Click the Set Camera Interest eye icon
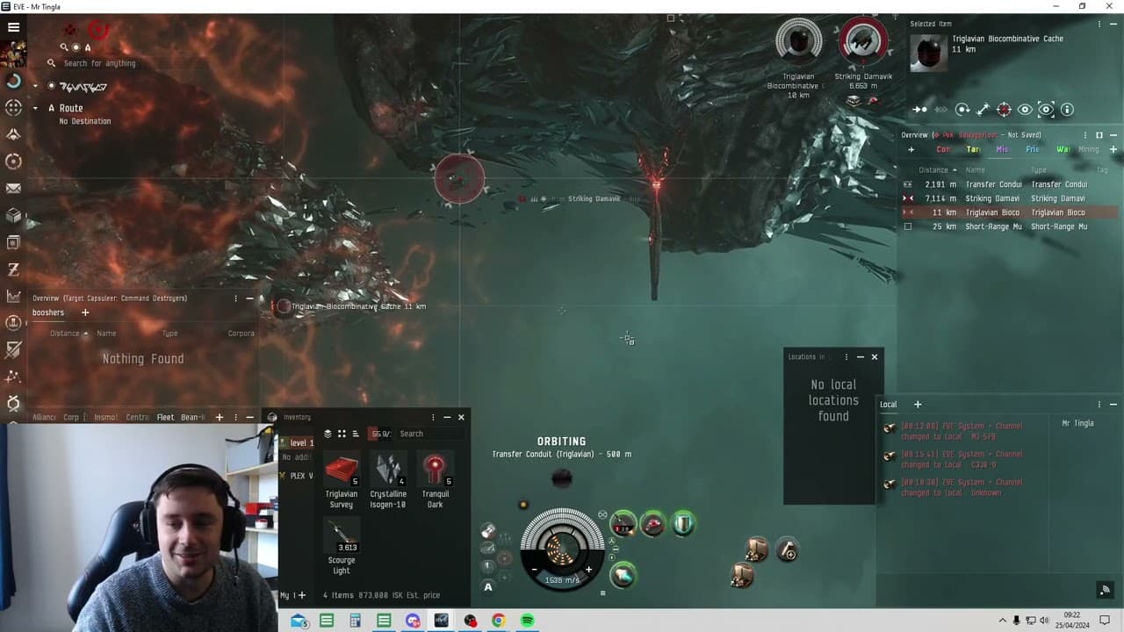 pos(1046,110)
